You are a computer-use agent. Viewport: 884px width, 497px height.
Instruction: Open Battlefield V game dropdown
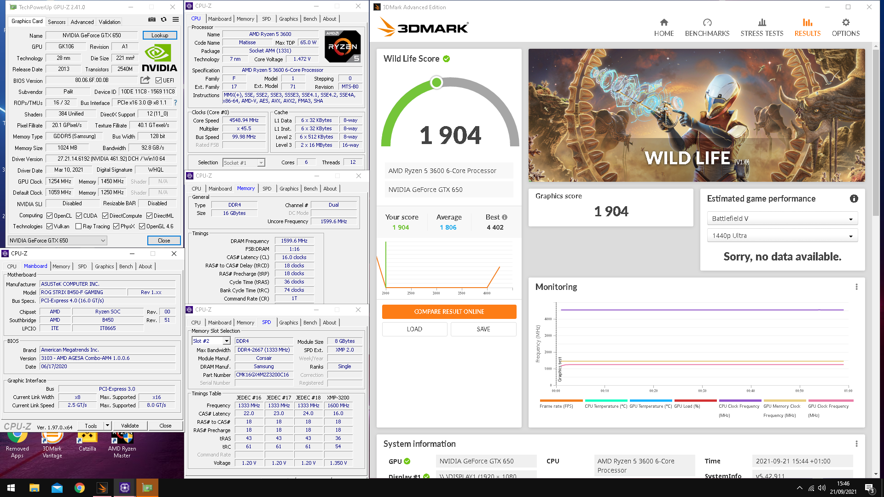pos(782,219)
